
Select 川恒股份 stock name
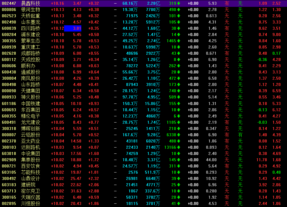click(30, 203)
